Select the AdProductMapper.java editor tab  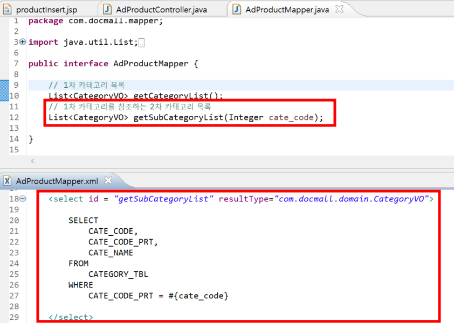pos(287,10)
